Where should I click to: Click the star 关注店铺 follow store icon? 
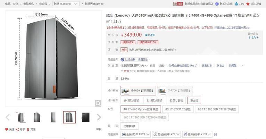(248, 4)
